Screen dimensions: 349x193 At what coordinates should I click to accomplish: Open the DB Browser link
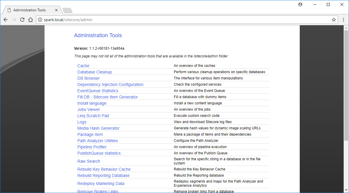tap(88, 78)
